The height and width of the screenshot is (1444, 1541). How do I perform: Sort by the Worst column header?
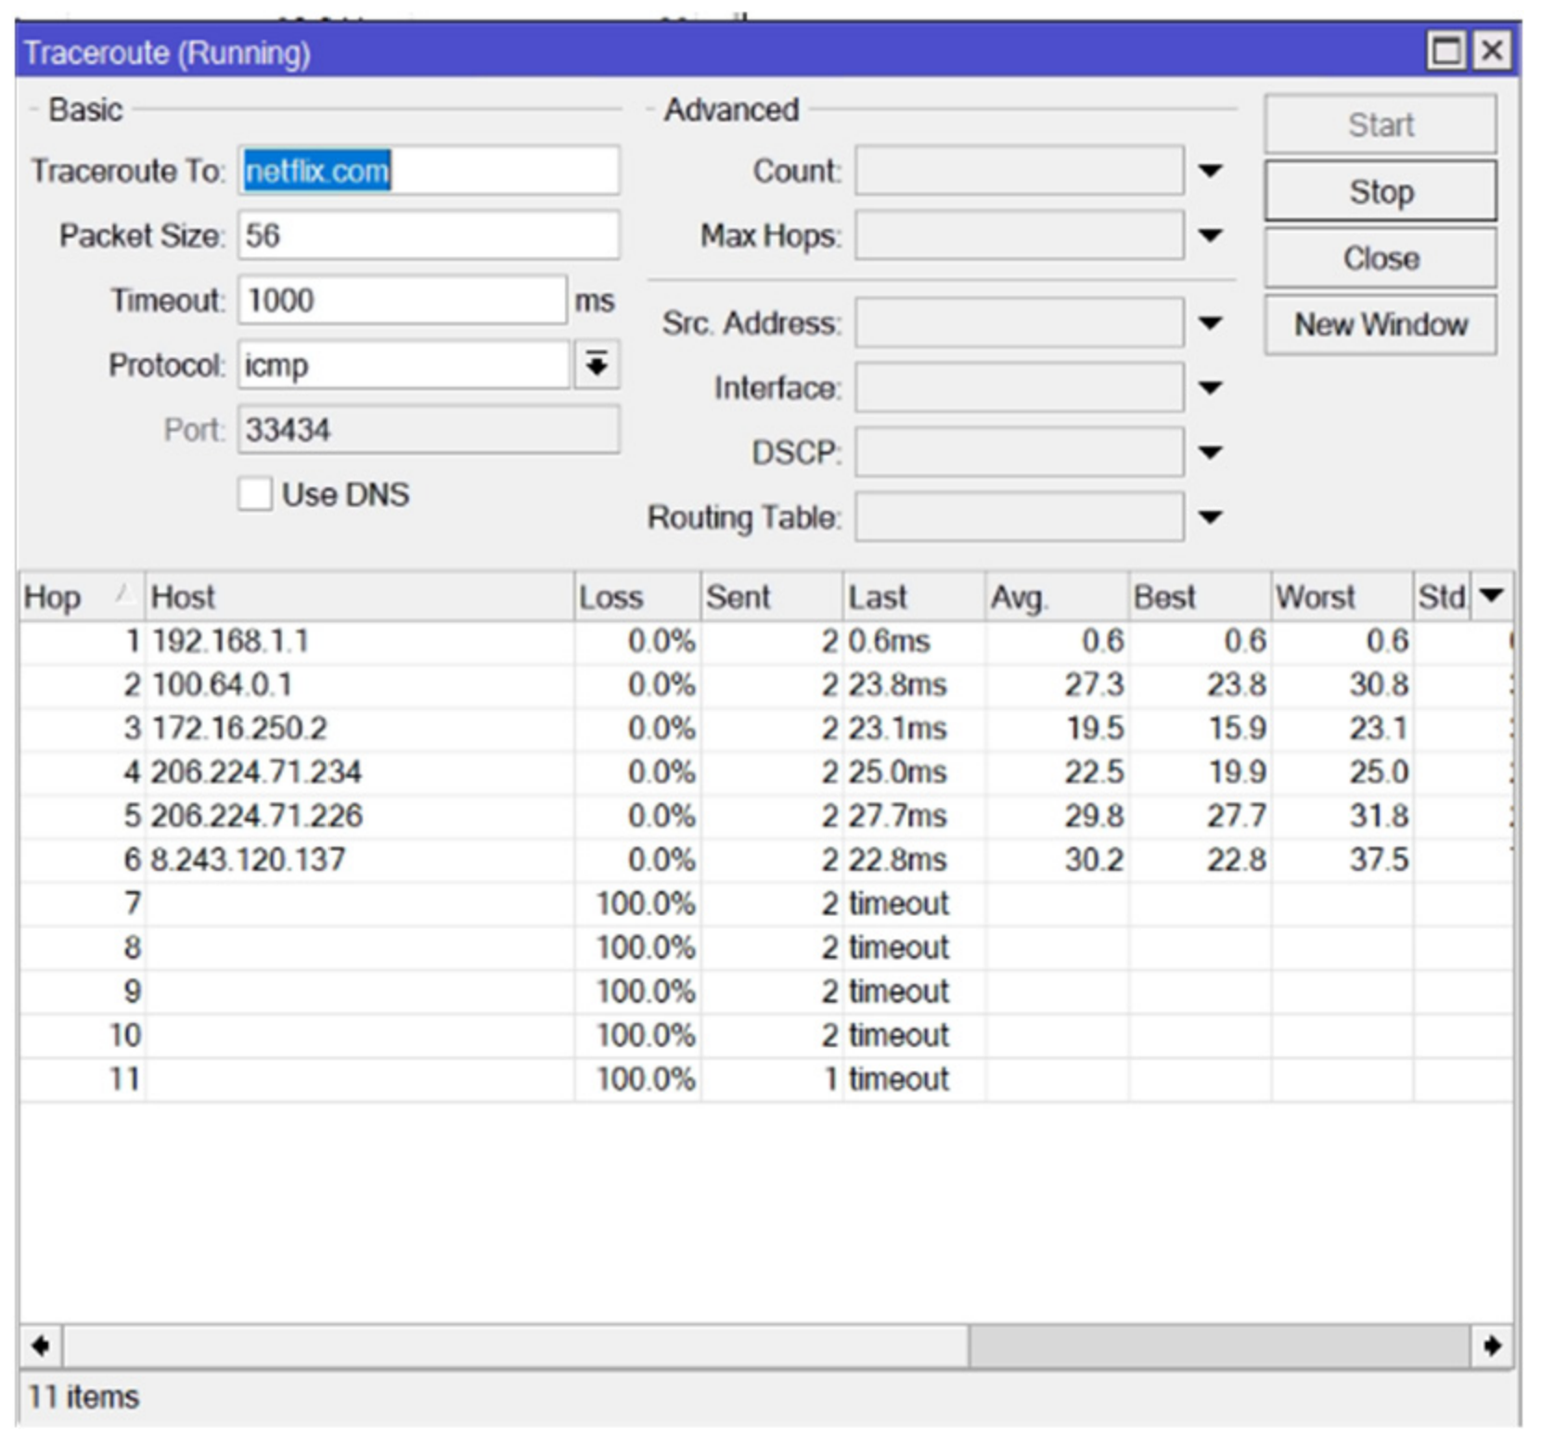click(1342, 596)
